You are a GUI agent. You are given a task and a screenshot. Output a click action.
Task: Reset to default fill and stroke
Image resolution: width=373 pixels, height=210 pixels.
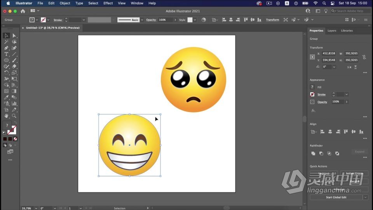pyautogui.click(x=4, y=133)
